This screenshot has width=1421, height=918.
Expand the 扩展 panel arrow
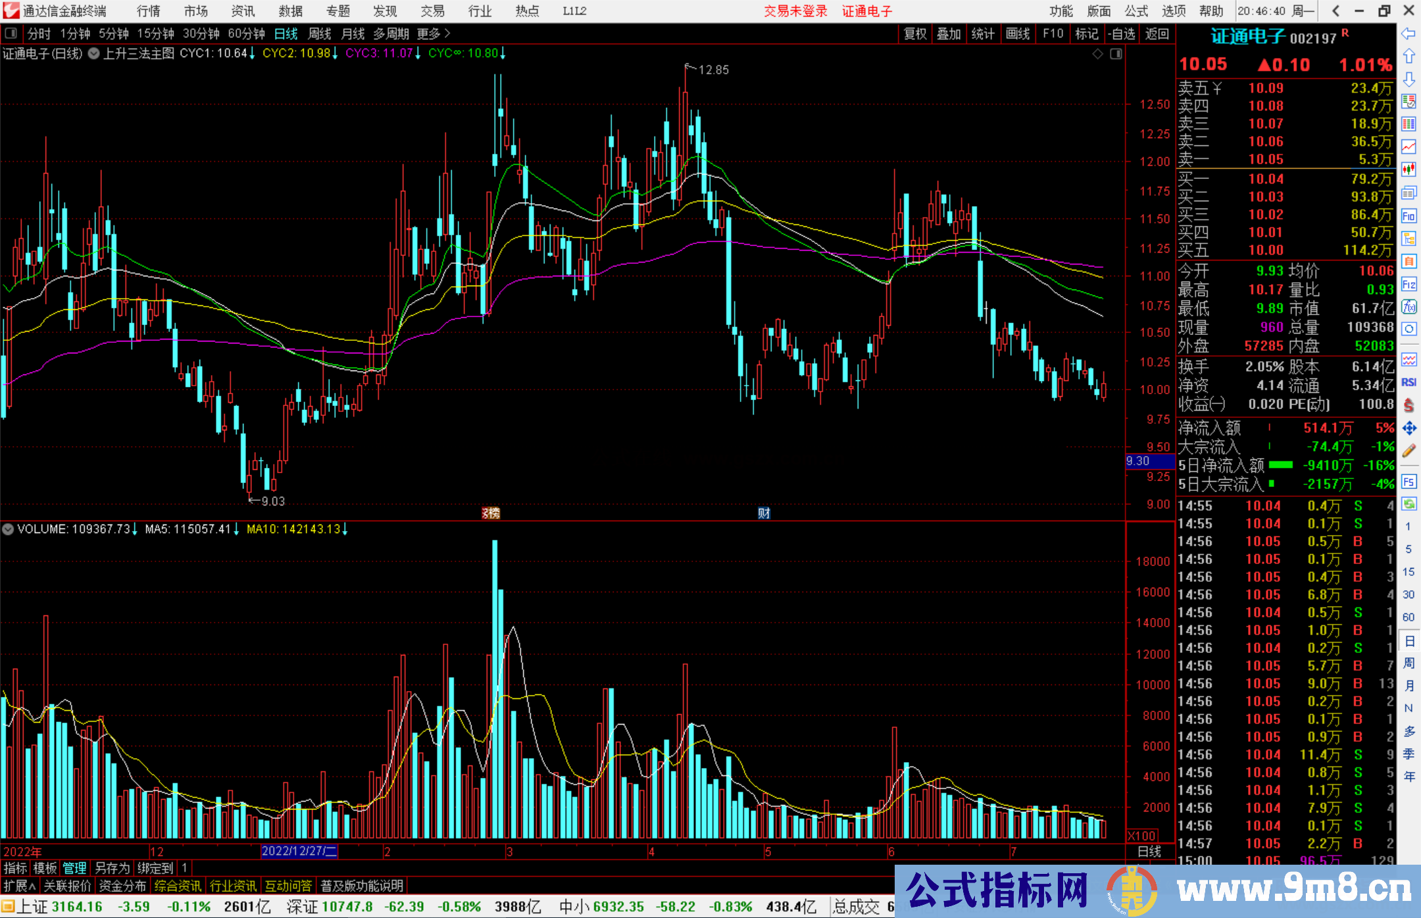point(19,886)
